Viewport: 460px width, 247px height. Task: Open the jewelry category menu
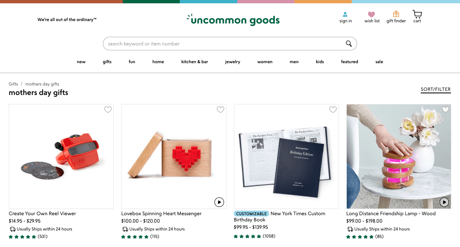tap(233, 62)
